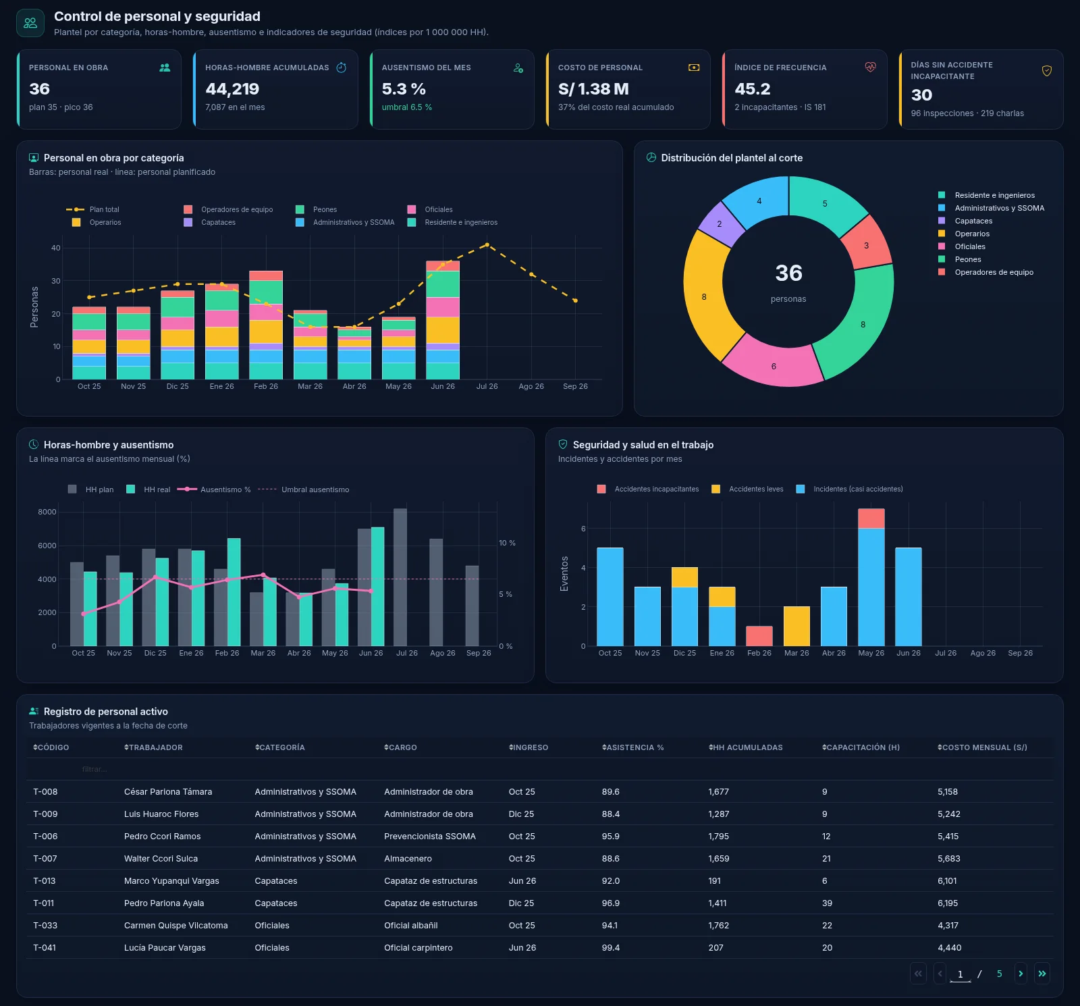
Task: Click the filtrar input field in table
Action: coord(94,769)
